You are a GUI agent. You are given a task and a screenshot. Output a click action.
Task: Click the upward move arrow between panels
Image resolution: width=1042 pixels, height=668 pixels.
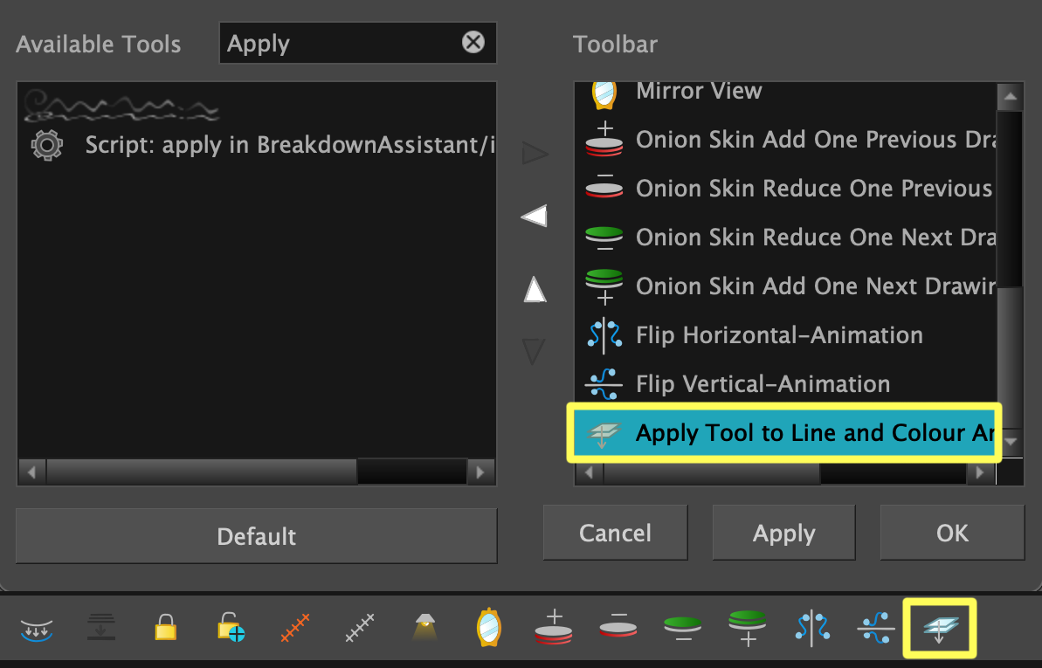[x=535, y=289]
